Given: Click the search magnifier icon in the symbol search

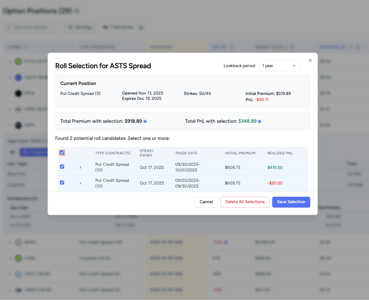Looking at the screenshot, I should coord(8,27).
